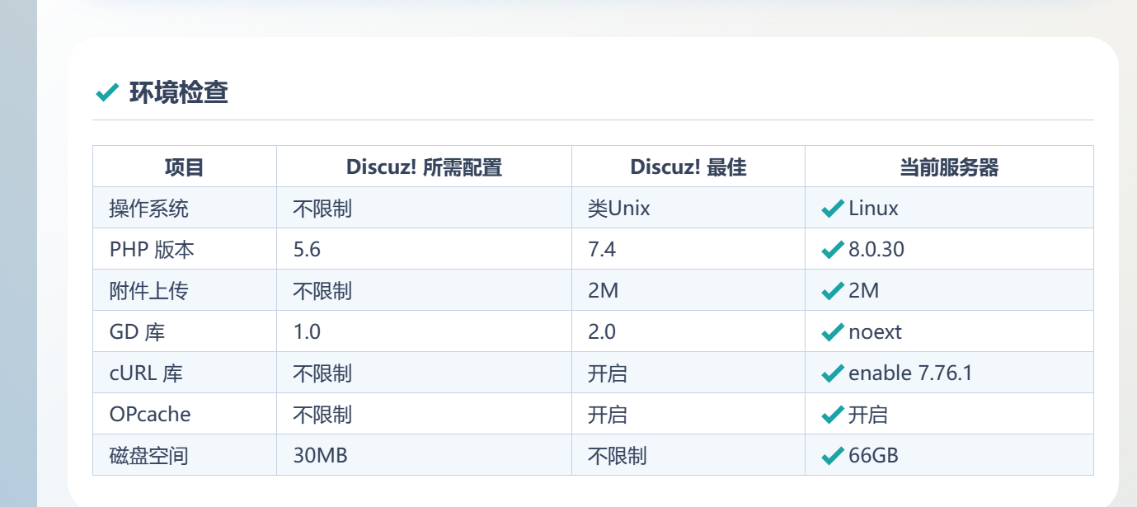Click the 项目 column header

click(x=184, y=167)
